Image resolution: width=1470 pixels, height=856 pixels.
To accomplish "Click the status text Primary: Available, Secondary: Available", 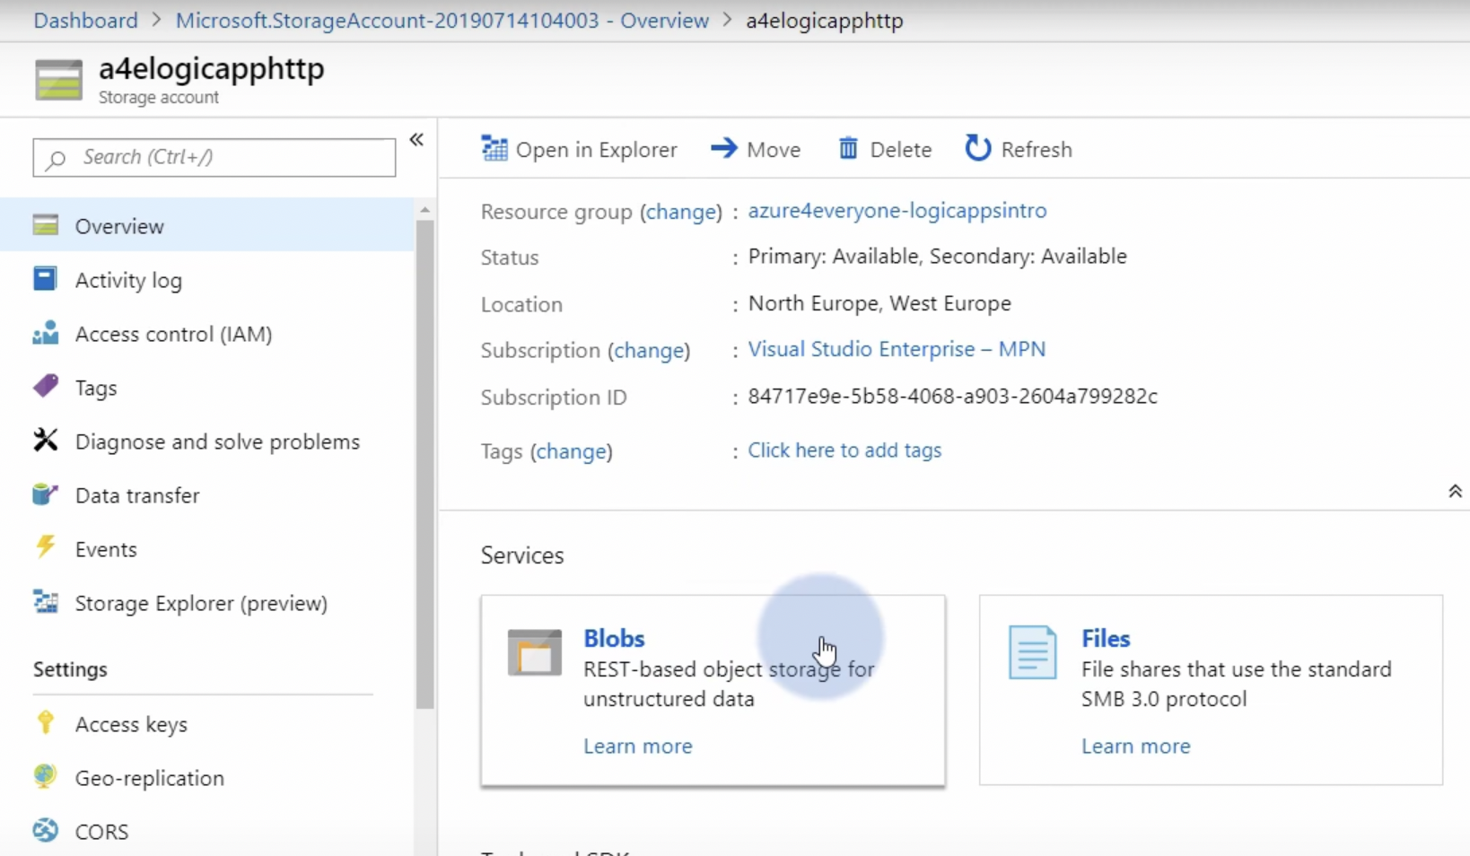I will coord(938,256).
